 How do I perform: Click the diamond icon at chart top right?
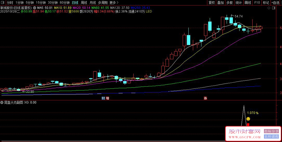(269, 8)
